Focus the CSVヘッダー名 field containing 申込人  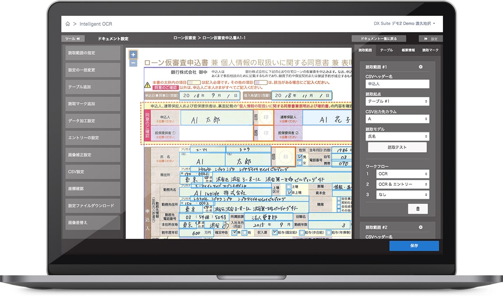pyautogui.click(x=397, y=84)
